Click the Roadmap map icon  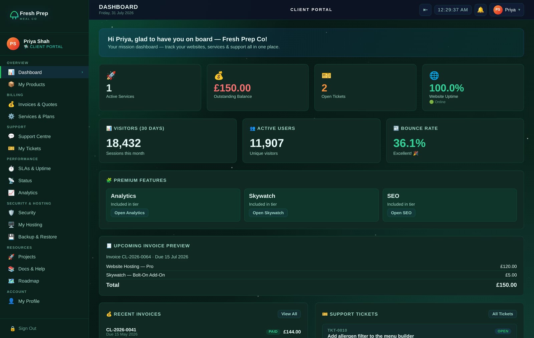pyautogui.click(x=11, y=281)
